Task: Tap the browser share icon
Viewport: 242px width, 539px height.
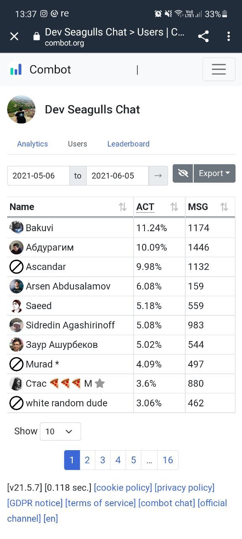Action: click(x=203, y=36)
